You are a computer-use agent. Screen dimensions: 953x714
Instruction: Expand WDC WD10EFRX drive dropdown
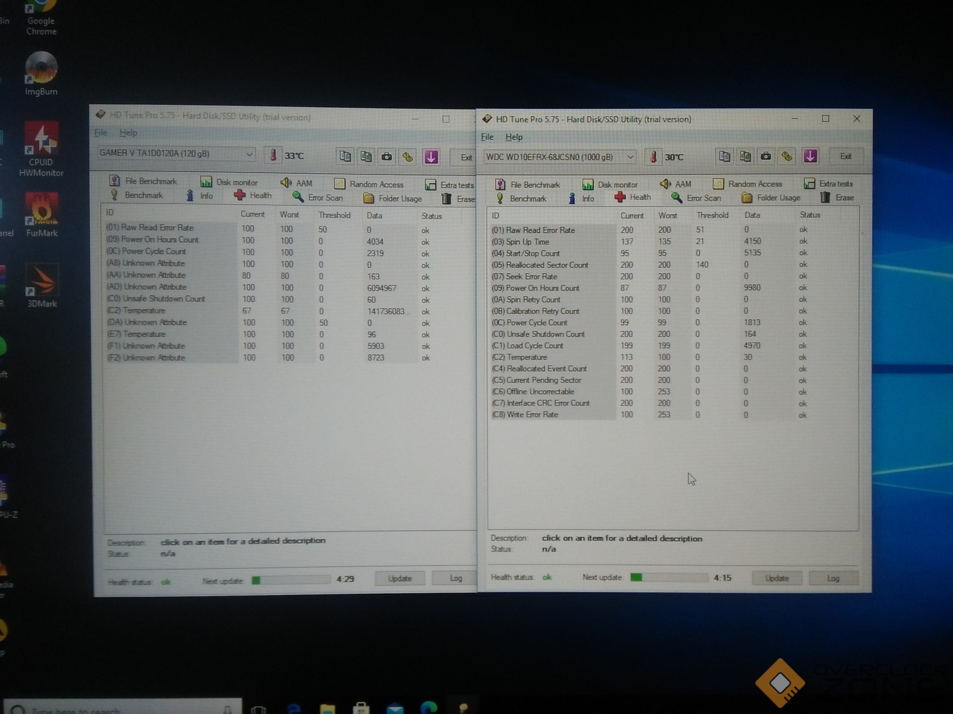630,157
